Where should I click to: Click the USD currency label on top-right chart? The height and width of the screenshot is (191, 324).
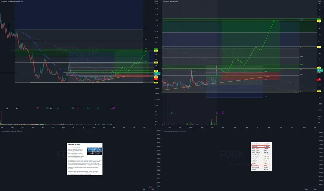click(x=319, y=2)
